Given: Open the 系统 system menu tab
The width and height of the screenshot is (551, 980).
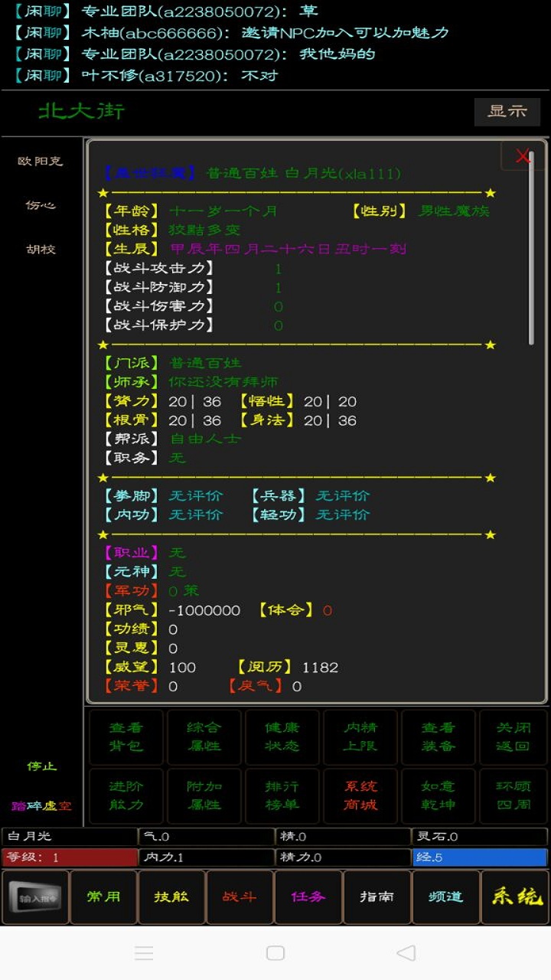Looking at the screenshot, I should tap(515, 897).
